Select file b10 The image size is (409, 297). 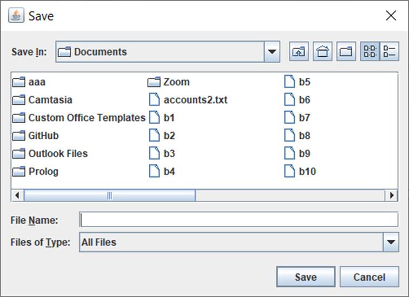tap(307, 172)
